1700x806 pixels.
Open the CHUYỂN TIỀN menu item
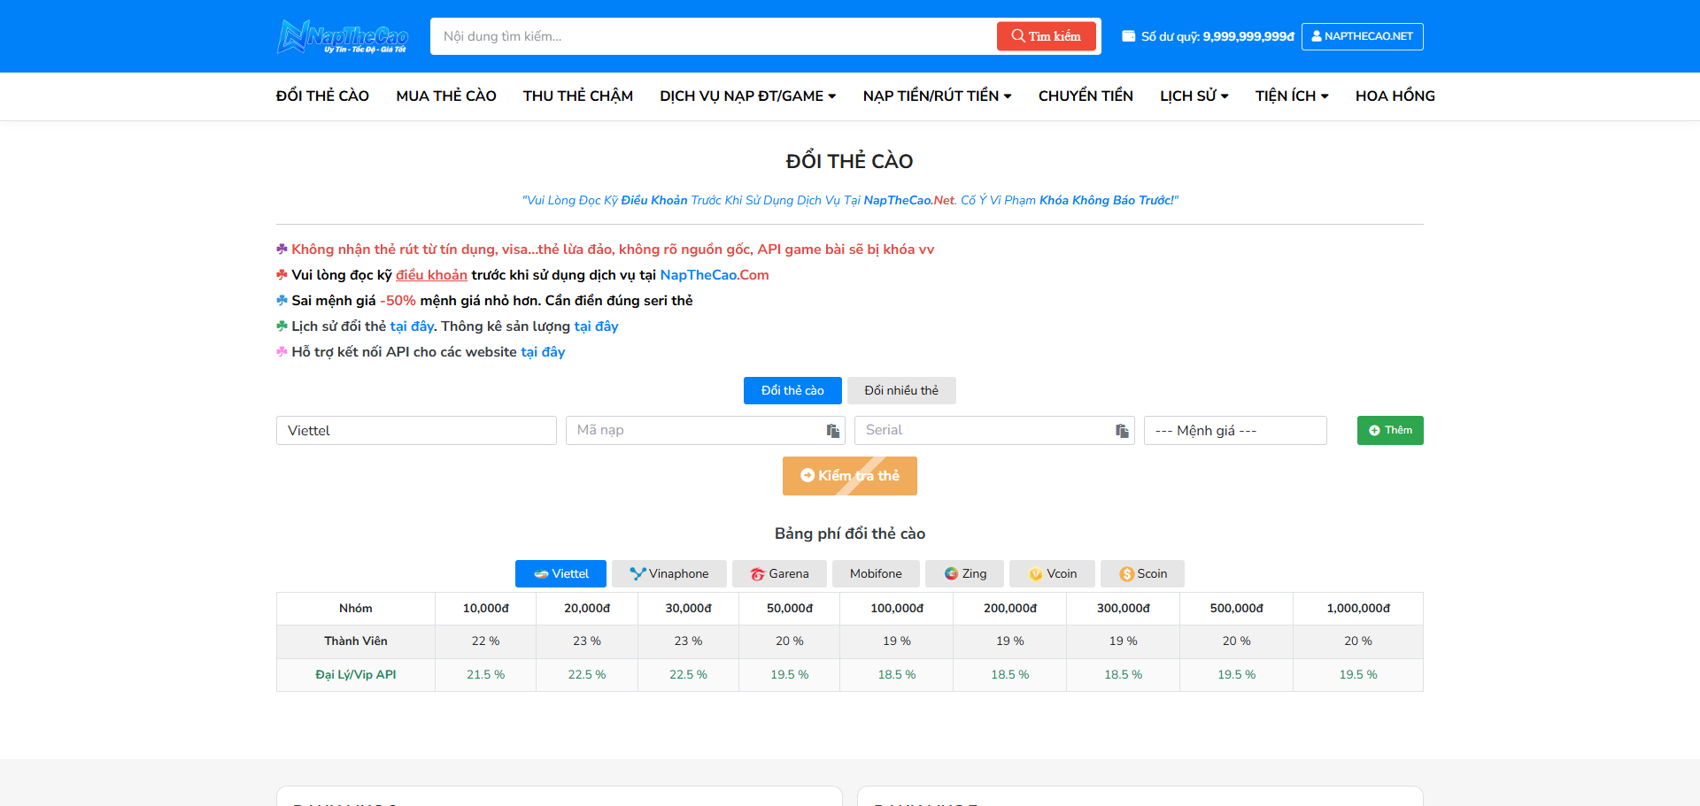[x=1086, y=96]
